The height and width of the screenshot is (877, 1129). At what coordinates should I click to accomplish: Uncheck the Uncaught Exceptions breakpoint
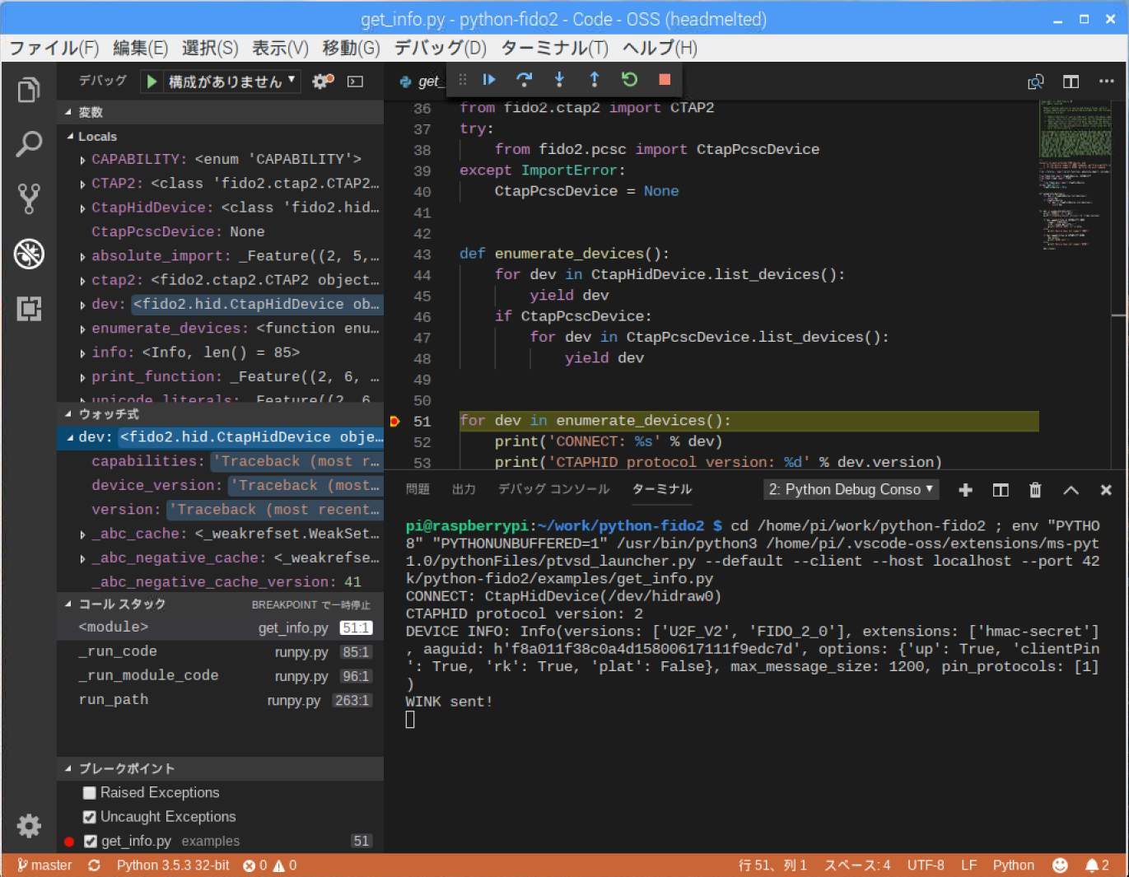pyautogui.click(x=90, y=817)
